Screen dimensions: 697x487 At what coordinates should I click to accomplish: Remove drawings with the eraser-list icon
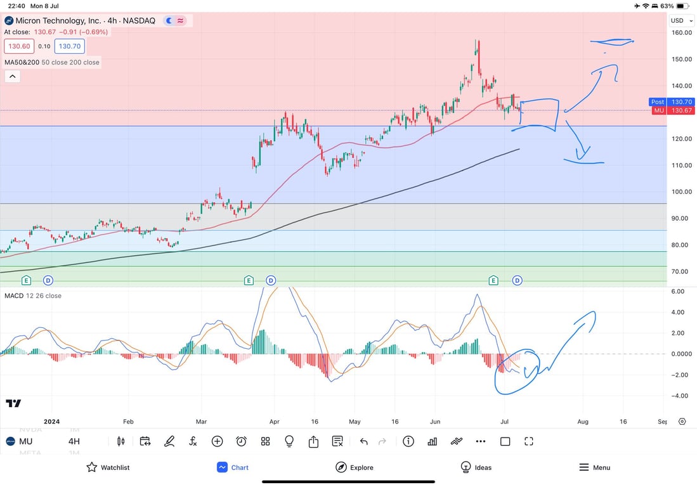tap(337, 441)
